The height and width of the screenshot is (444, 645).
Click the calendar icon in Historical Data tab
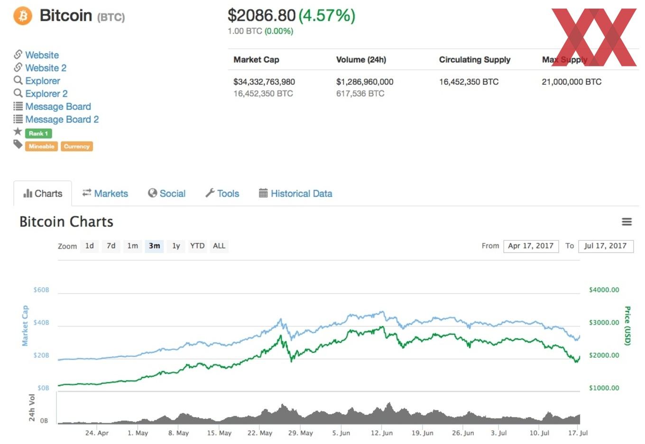[263, 193]
